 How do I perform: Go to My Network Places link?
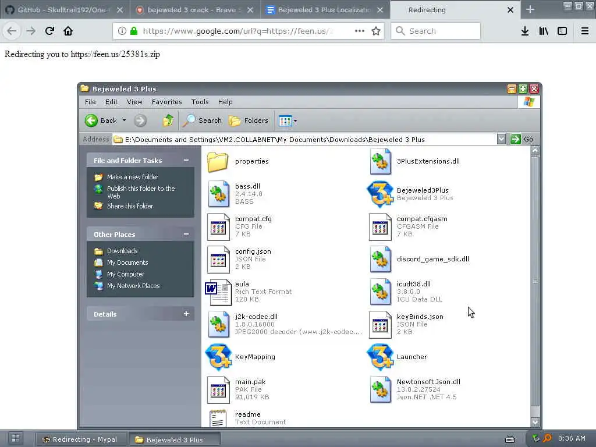pyautogui.click(x=133, y=286)
